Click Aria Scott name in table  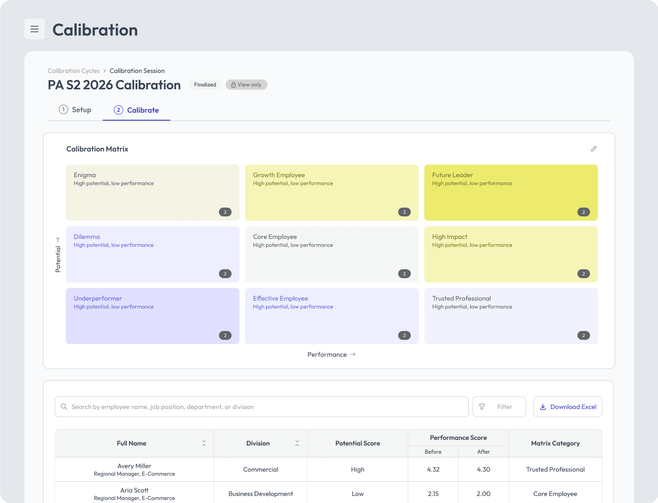134,490
